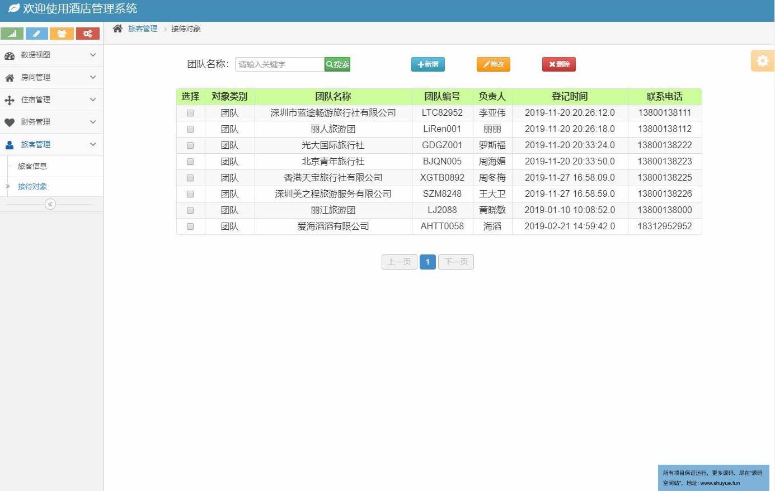Open 住宿管理 sidebar menu
The height and width of the screenshot is (491, 775).
click(51, 100)
